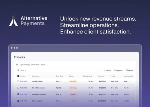The width and height of the screenshot is (150, 107).
Task: Sort by the Status column header
Action: point(71,76)
